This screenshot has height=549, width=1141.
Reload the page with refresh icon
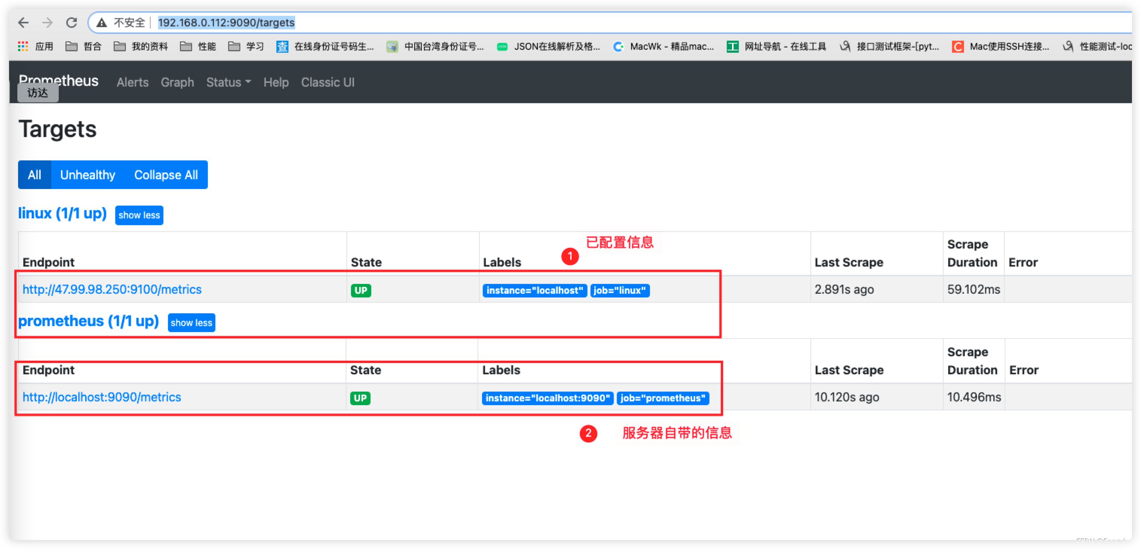tap(71, 23)
